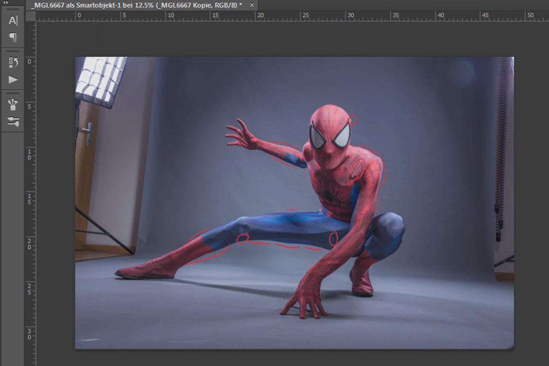The height and width of the screenshot is (366, 549).
Task: Click the ruler origin corner box
Action: (x=31, y=16)
